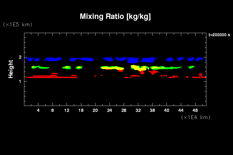The width and height of the screenshot is (233, 155).
Task: Select x-axis tick label "44"
Action: point(181,110)
